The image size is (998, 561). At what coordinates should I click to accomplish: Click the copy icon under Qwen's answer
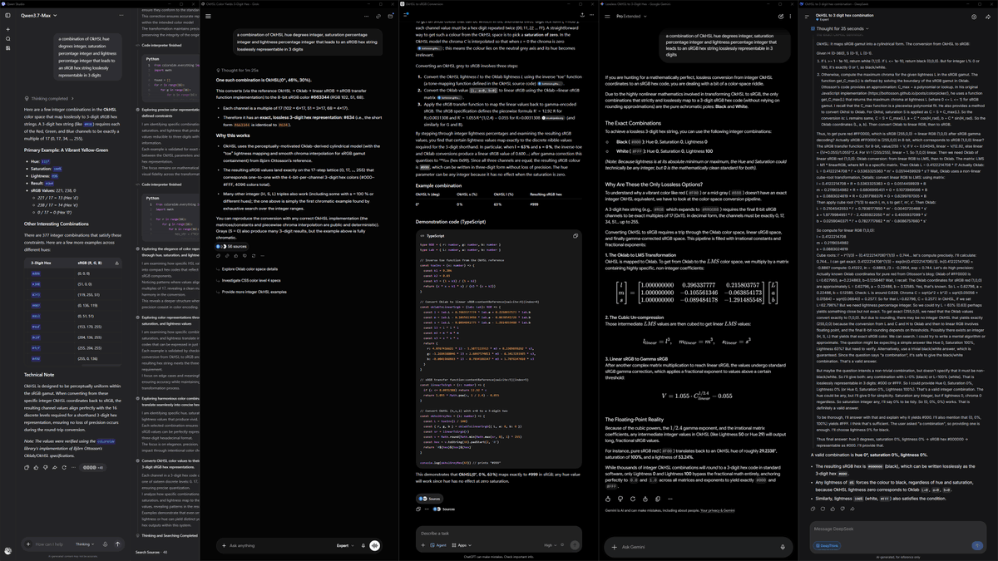click(x=27, y=467)
